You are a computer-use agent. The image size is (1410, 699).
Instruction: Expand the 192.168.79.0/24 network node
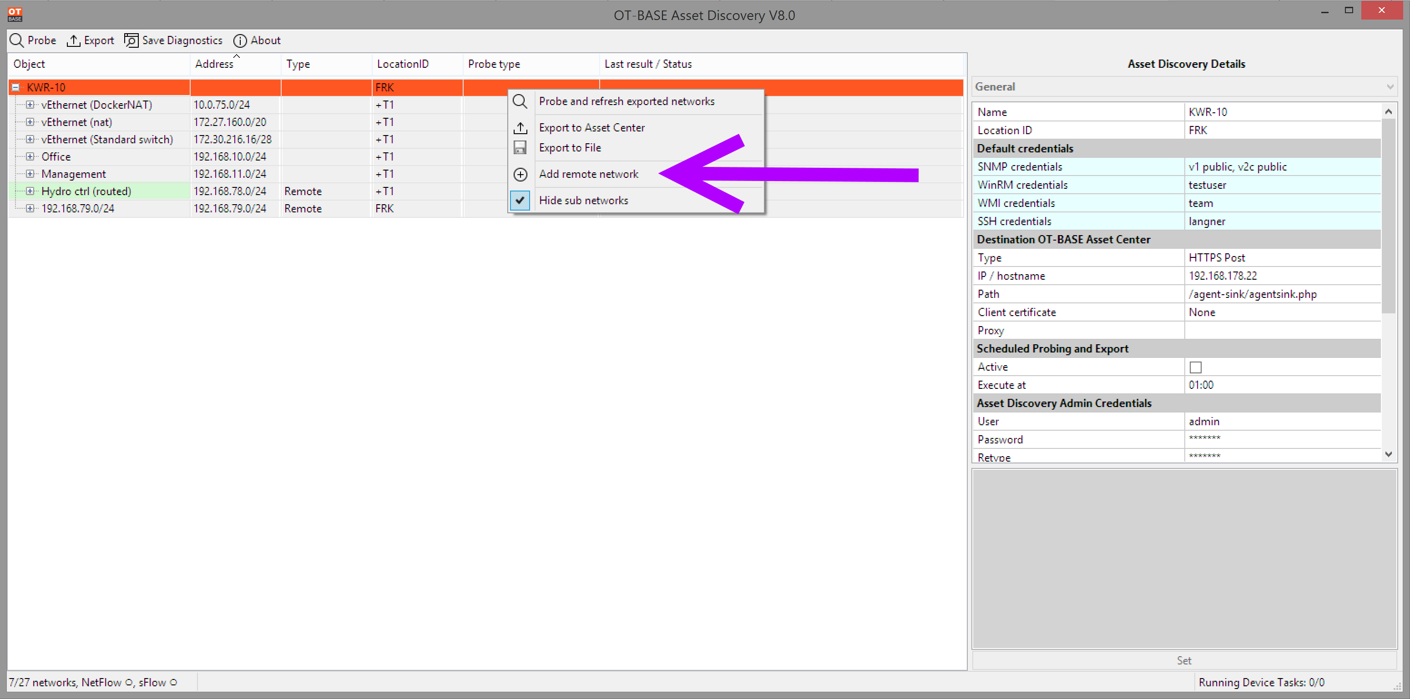[30, 208]
